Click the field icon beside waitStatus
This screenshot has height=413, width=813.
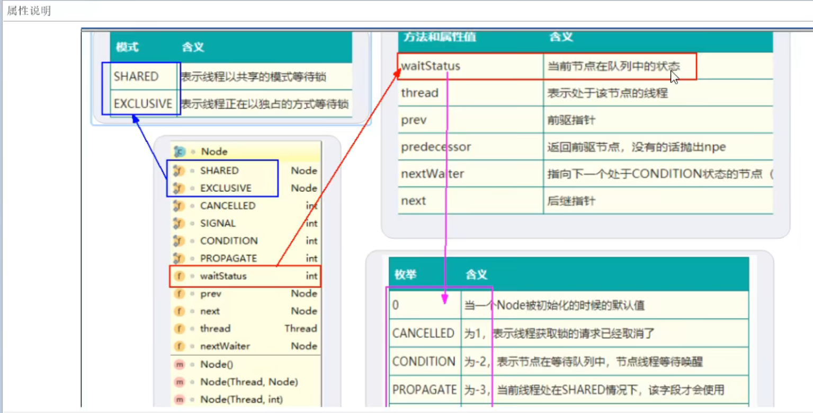[x=179, y=276]
